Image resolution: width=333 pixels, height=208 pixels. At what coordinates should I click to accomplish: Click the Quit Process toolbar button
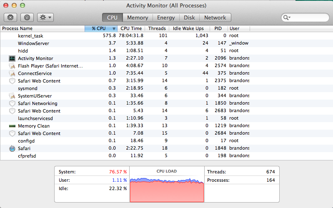click(x=10, y=18)
